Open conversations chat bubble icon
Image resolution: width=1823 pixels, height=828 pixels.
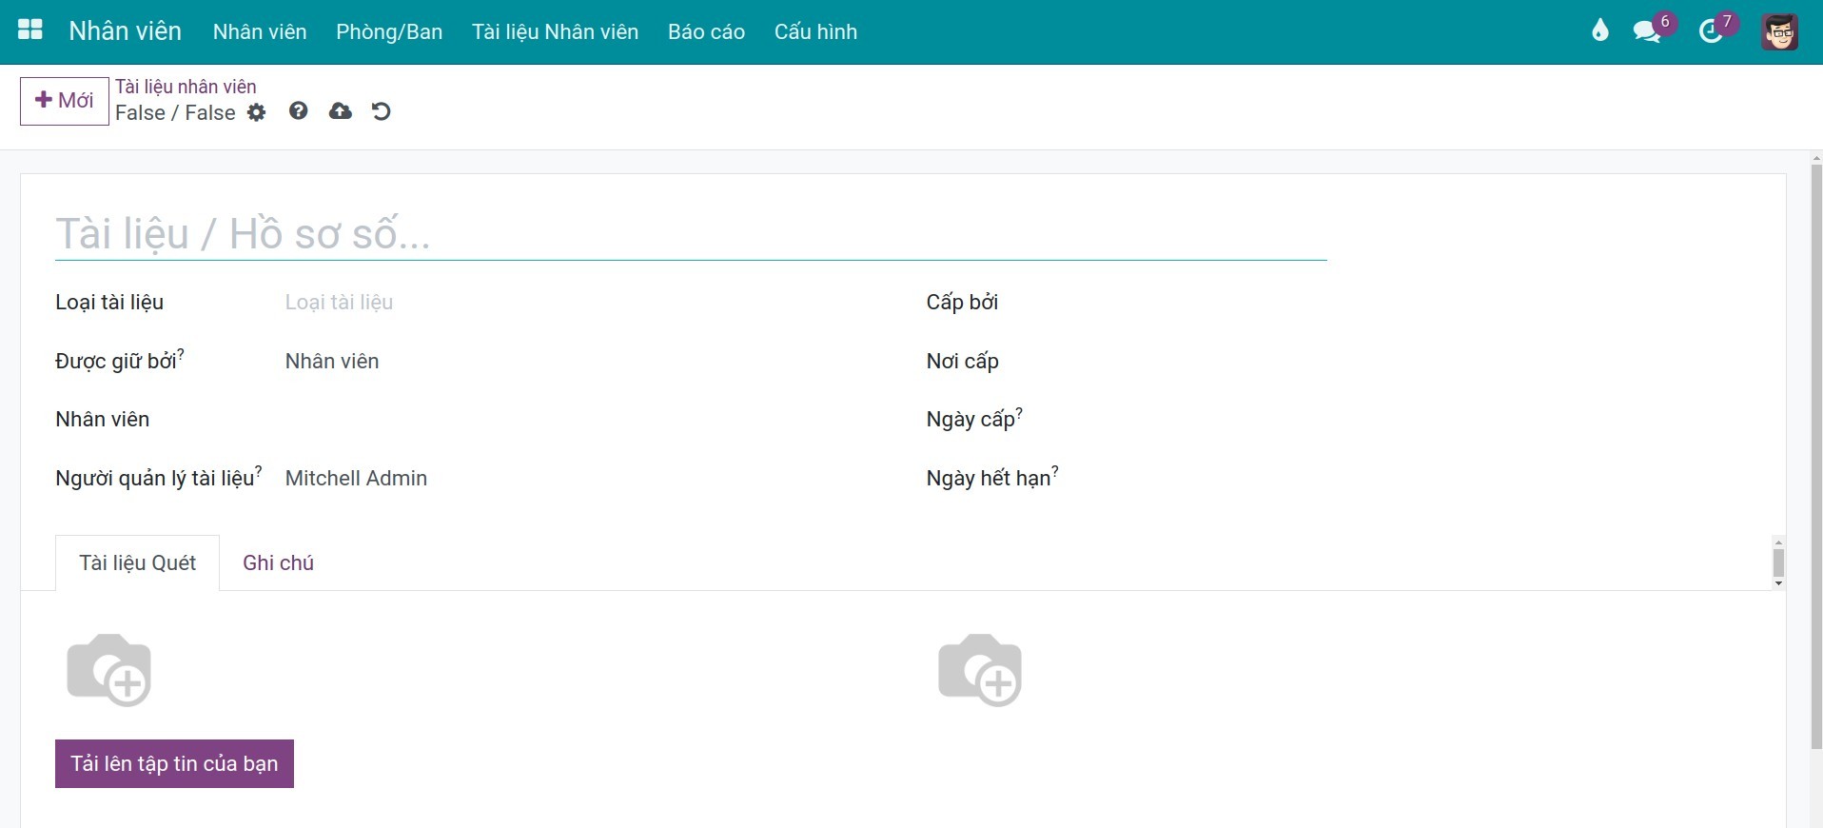1648,31
